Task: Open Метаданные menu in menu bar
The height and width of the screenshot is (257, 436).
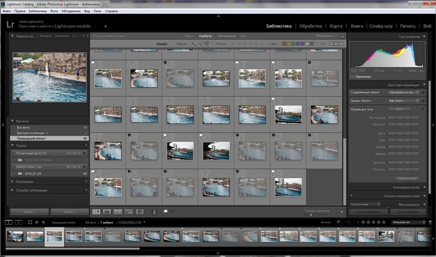Action: (x=71, y=11)
